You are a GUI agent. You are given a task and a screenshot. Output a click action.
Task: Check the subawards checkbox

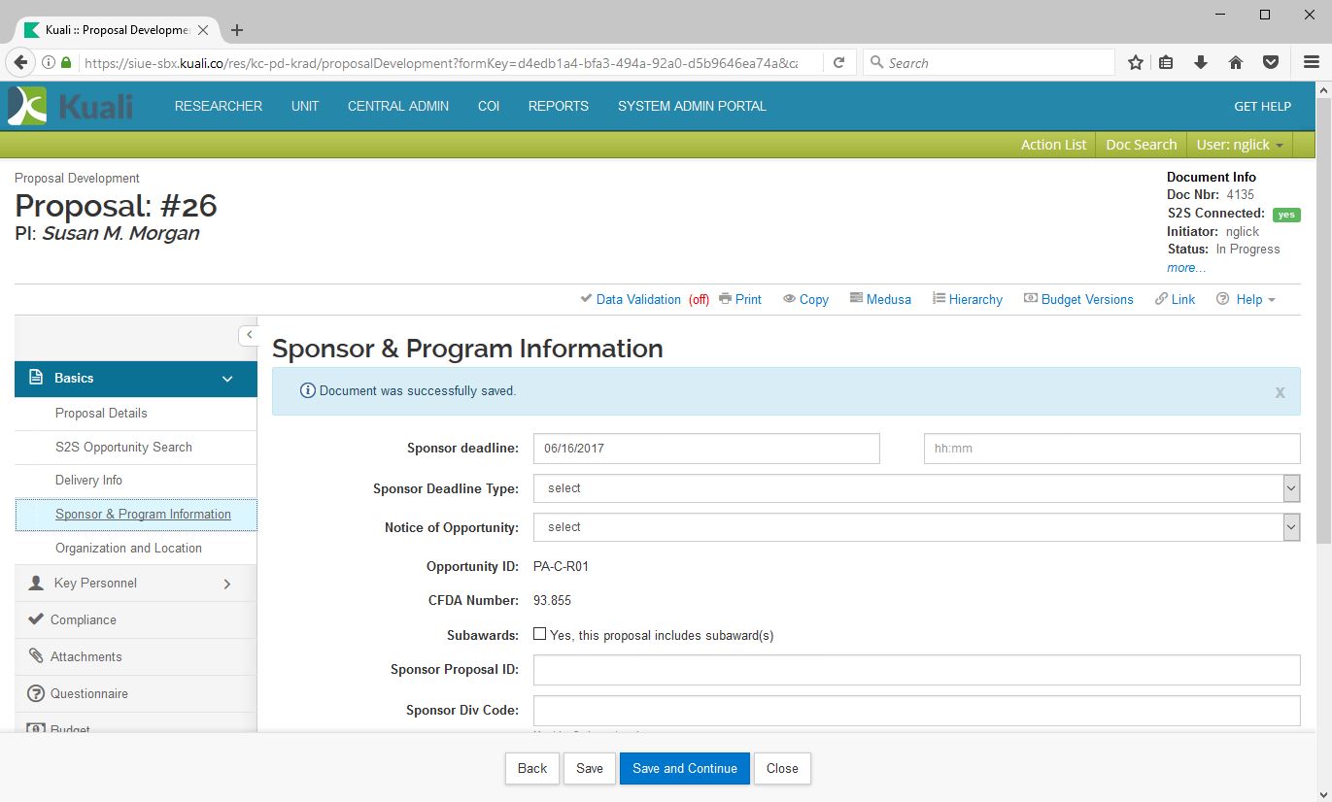(x=540, y=634)
